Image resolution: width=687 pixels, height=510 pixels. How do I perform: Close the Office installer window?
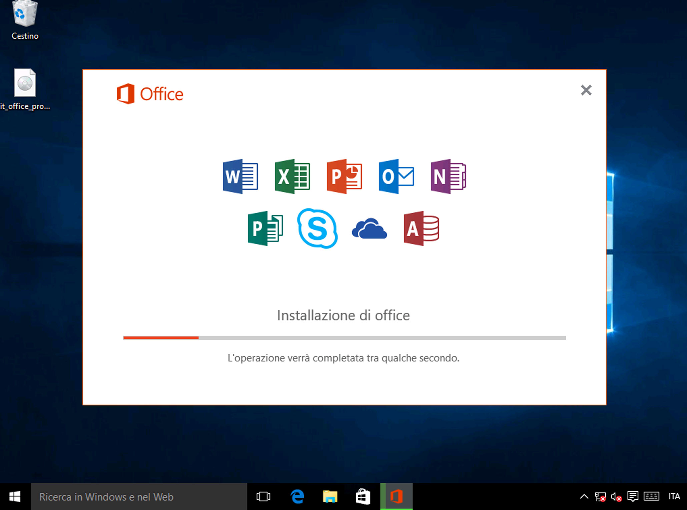click(586, 90)
